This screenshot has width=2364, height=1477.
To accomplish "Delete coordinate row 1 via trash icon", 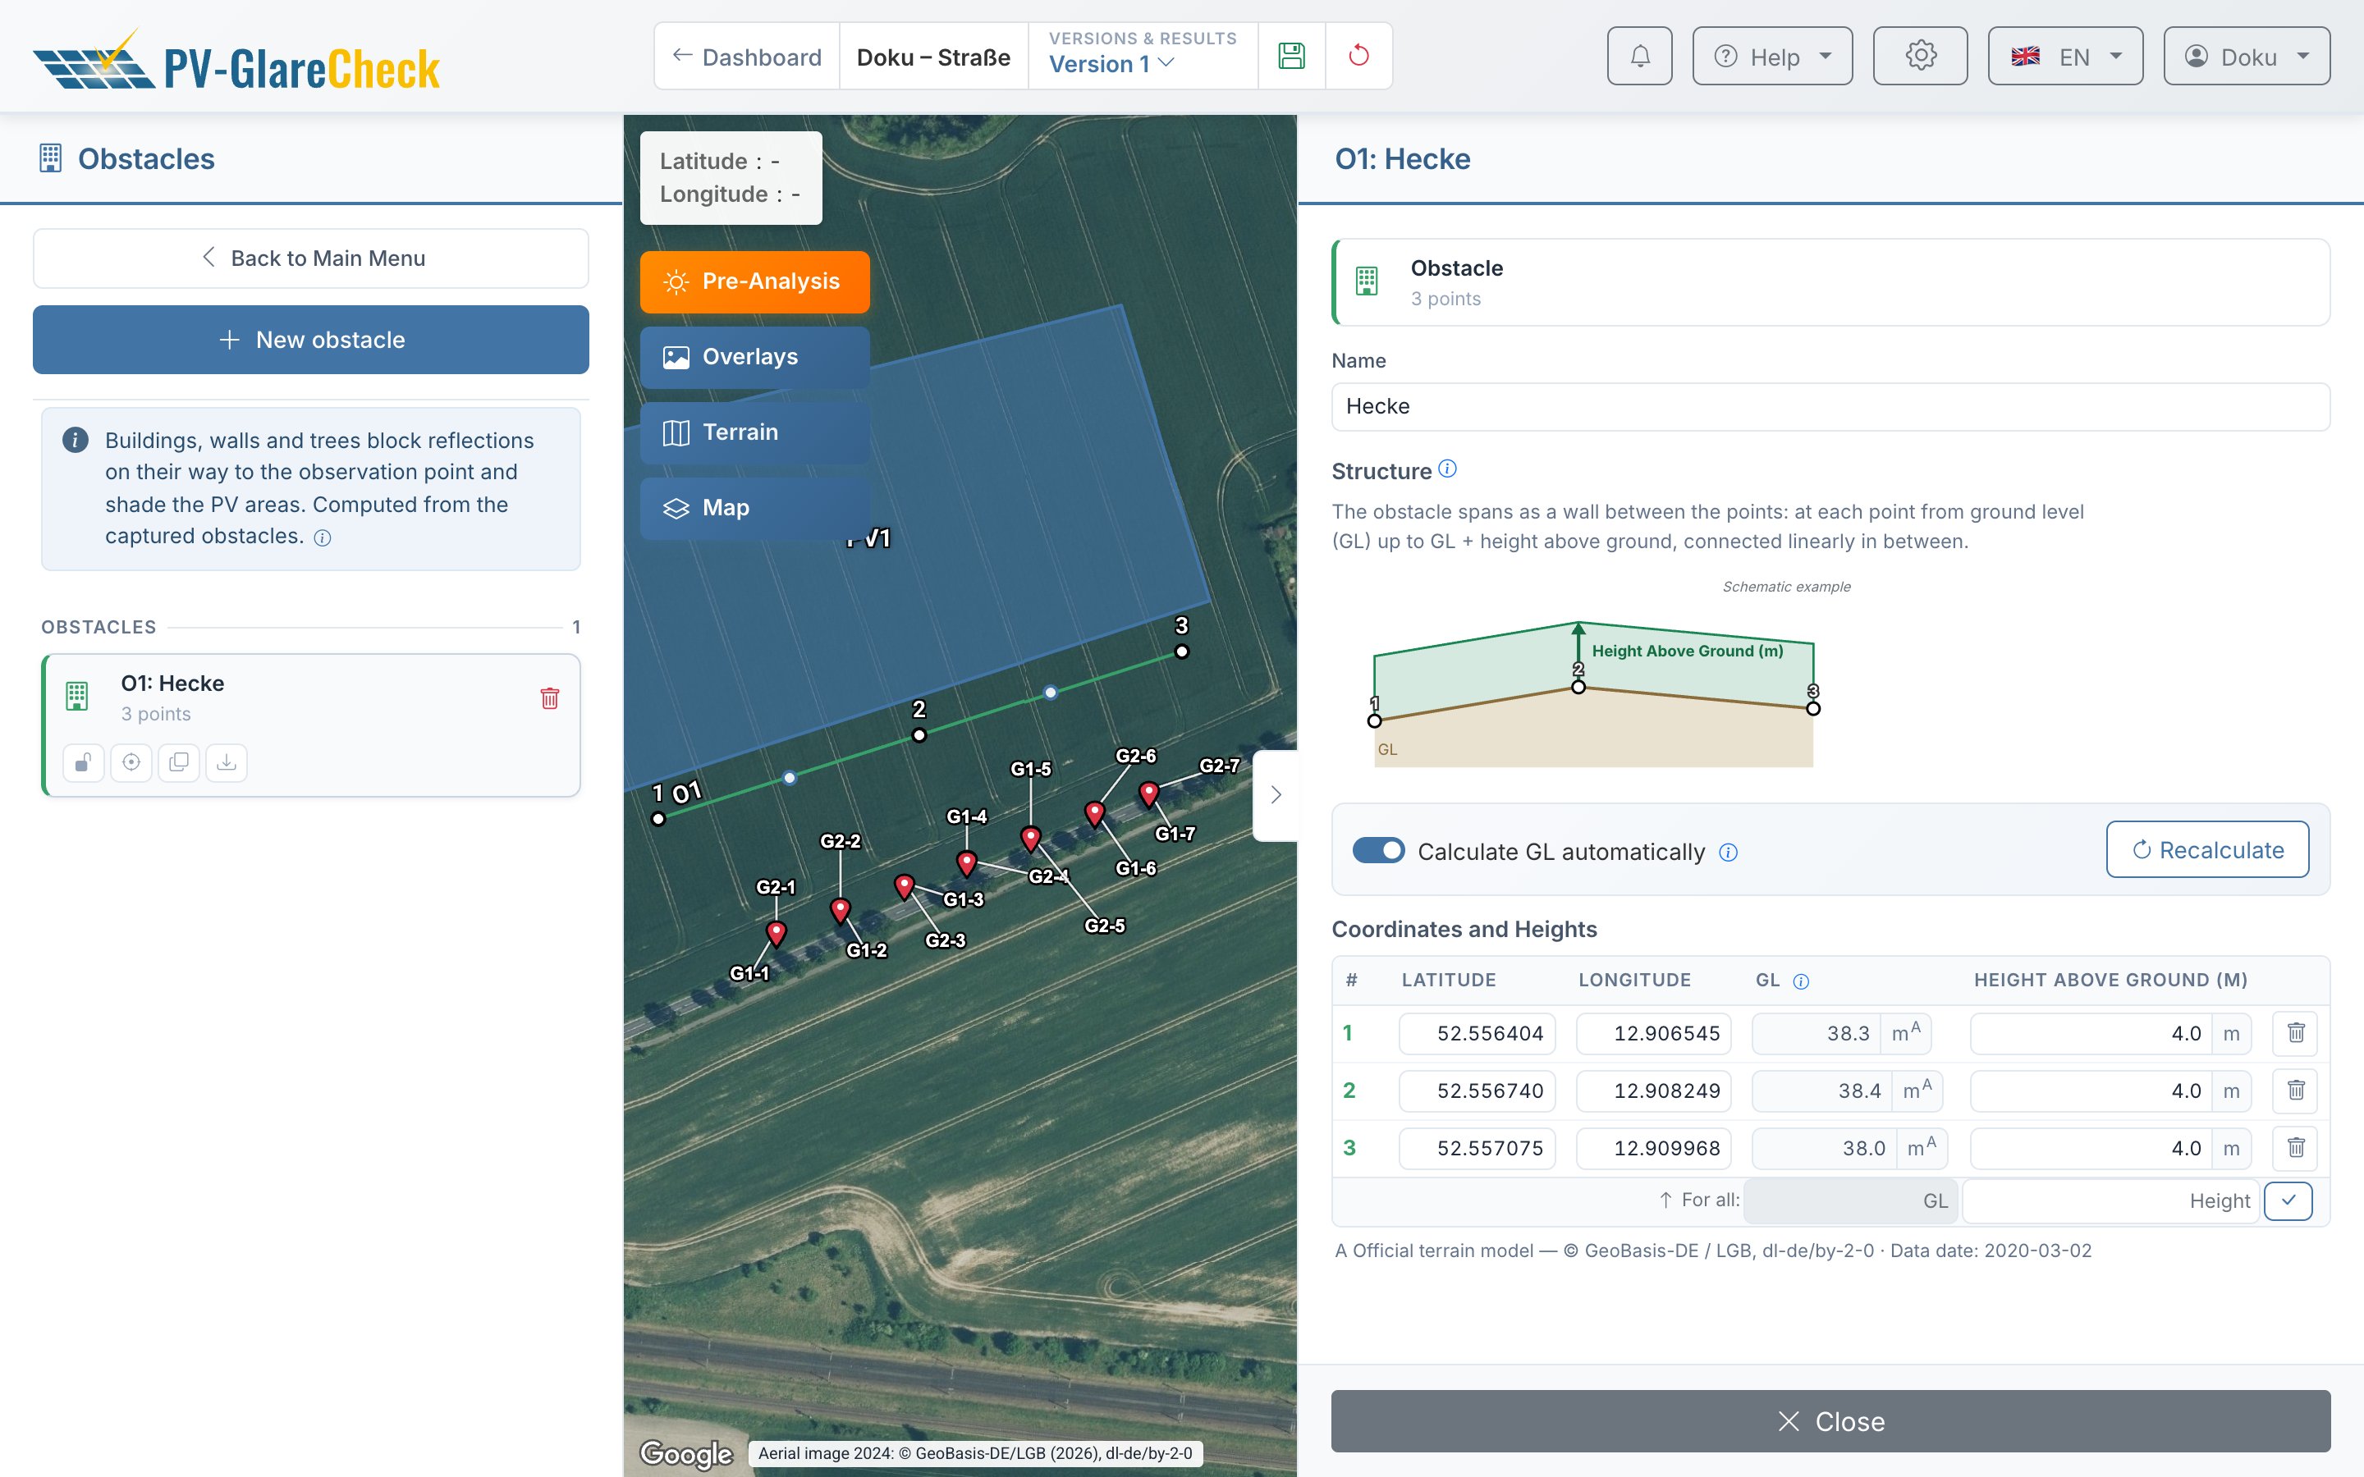I will pos(2296,1034).
